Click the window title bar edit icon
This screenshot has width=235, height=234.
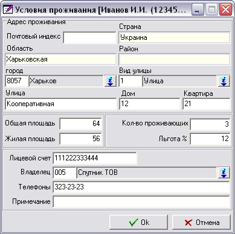[x=8, y=10]
